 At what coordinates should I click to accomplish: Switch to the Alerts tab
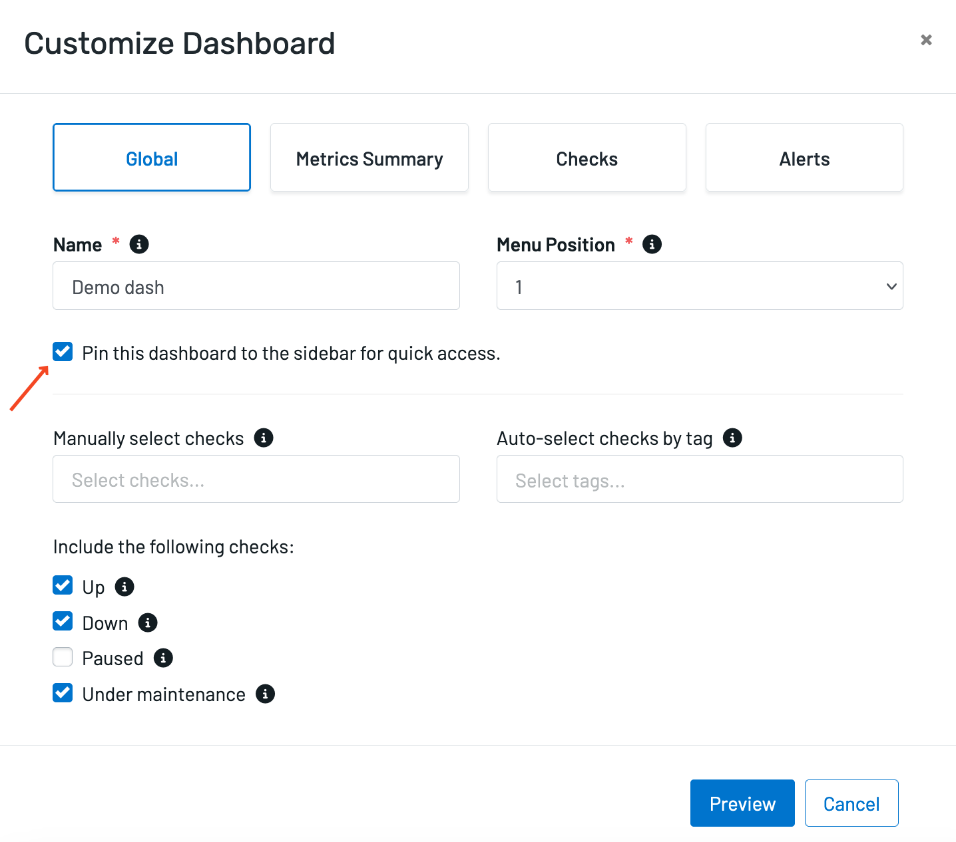tap(804, 158)
